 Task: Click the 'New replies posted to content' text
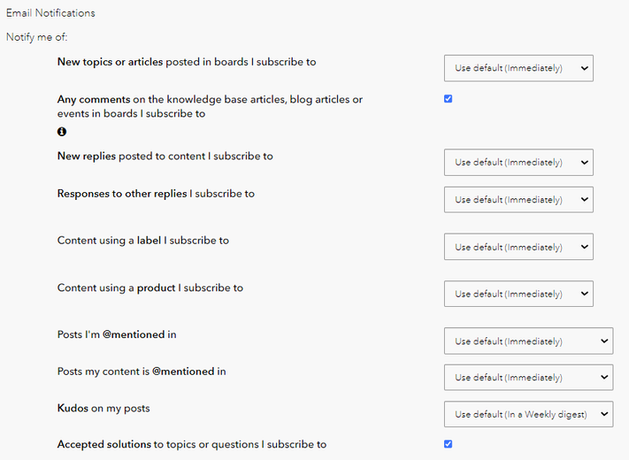click(165, 156)
